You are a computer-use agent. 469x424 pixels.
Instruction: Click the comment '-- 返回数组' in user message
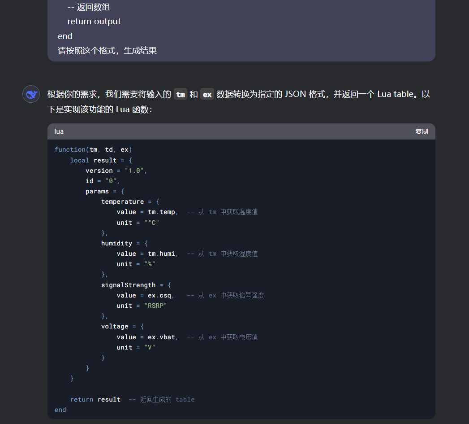pos(92,7)
